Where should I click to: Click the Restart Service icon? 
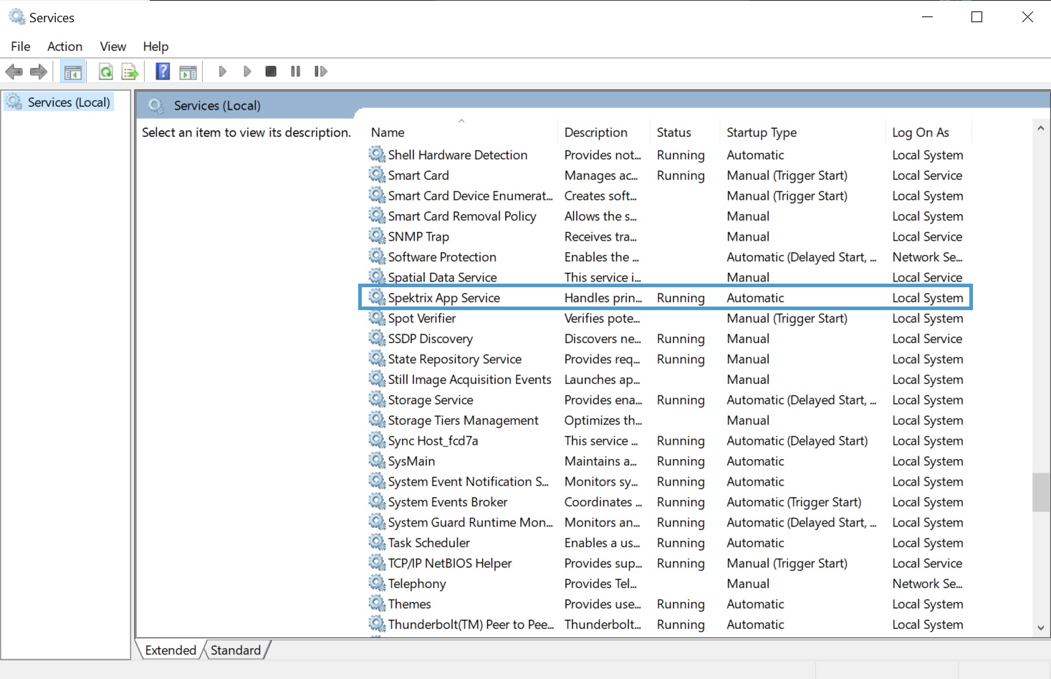click(321, 72)
